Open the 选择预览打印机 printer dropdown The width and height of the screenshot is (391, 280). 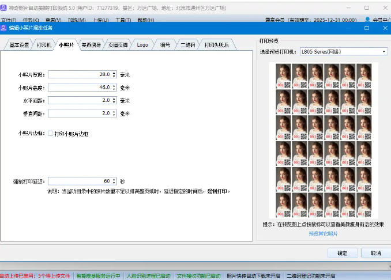(343, 52)
